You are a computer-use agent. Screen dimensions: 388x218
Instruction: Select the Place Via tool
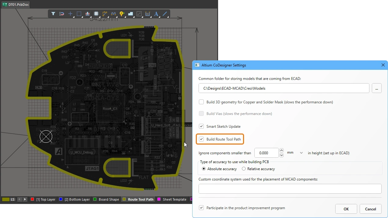pyautogui.click(x=122, y=14)
